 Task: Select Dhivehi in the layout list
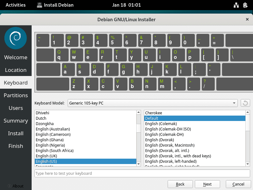click(85, 113)
